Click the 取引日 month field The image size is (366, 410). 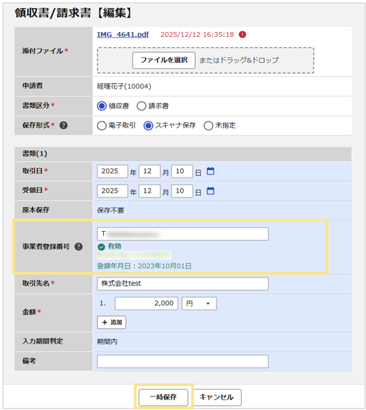click(150, 172)
